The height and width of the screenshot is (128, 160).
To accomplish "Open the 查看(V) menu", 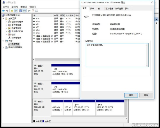I will click(x=24, y=7).
